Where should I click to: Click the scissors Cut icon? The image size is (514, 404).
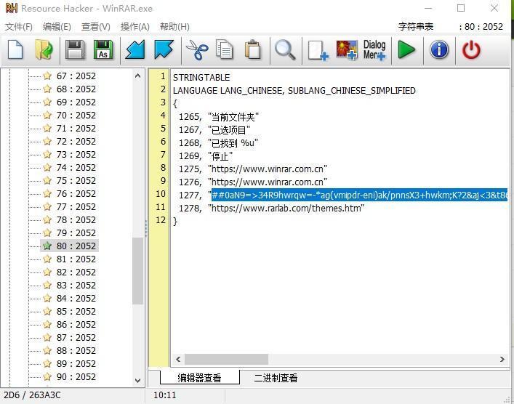pos(196,50)
